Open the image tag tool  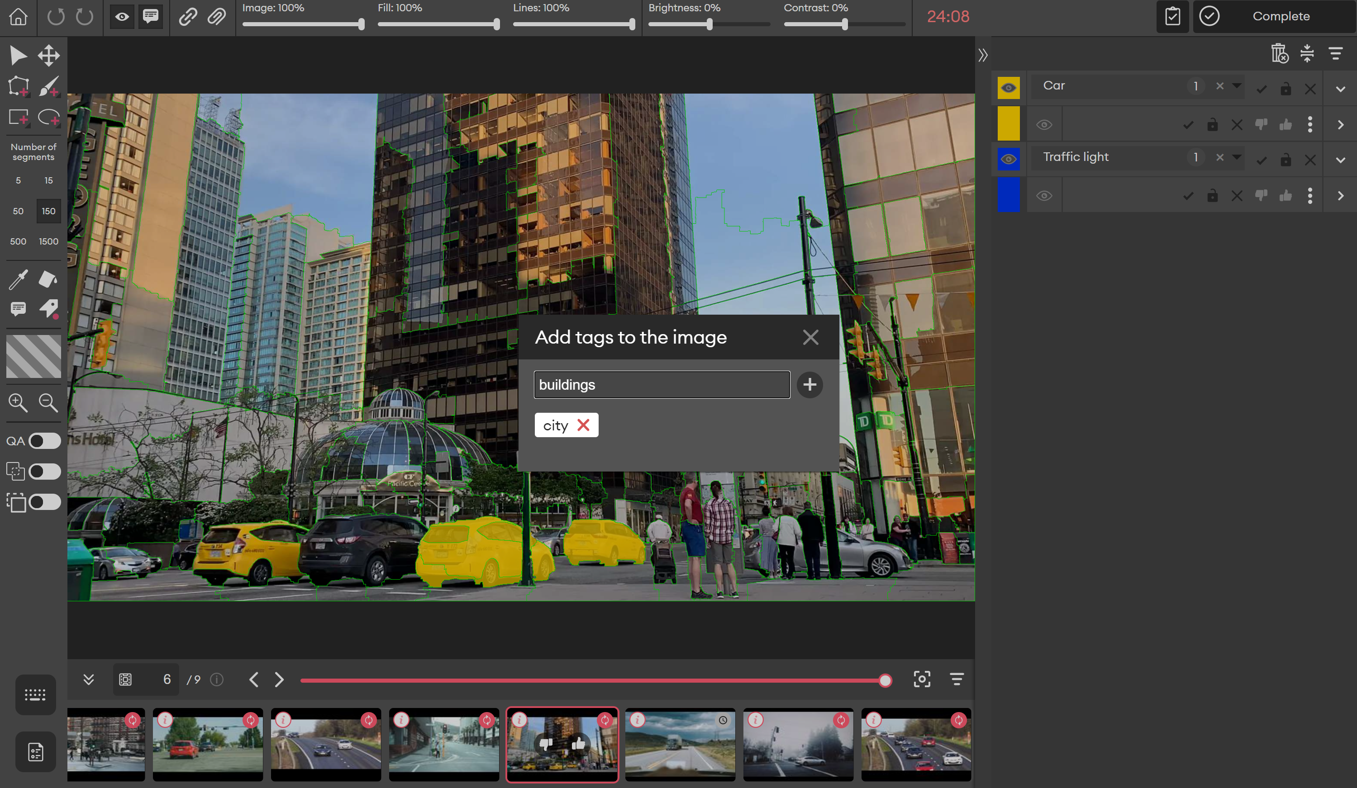tap(48, 309)
